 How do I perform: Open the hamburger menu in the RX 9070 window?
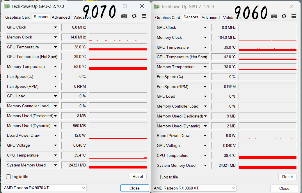(144, 16)
